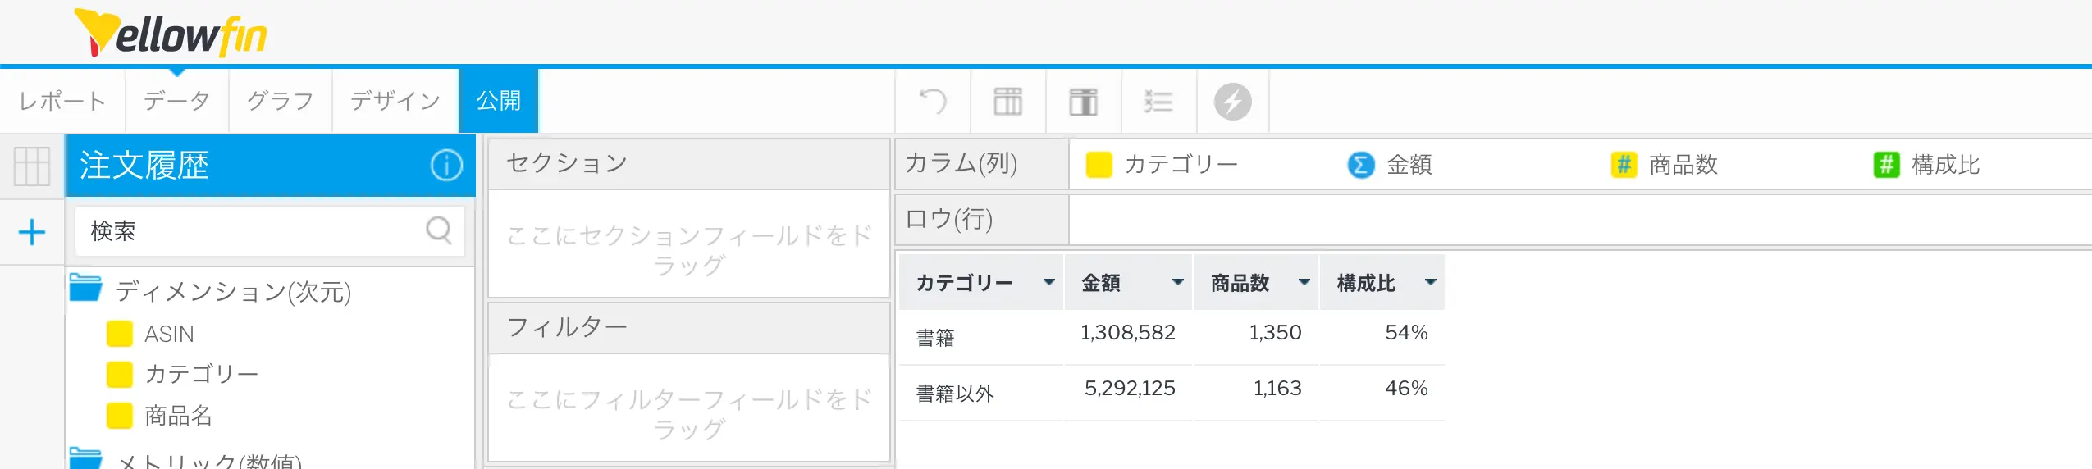2092x469 pixels.
Task: Click the search magnifier icon
Action: pyautogui.click(x=439, y=230)
